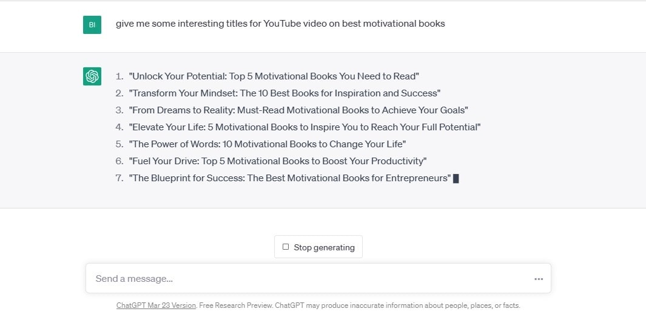Click the user prompt about YouTube titles
Viewport: 646px width, 320px height.
coord(280,24)
